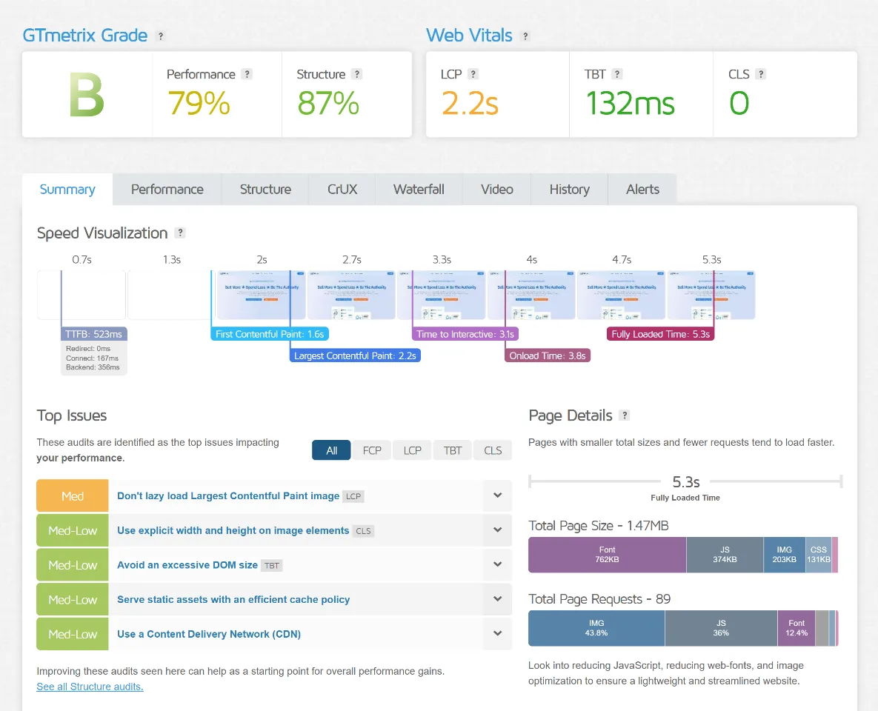
Task: Select the All filter for top issues
Action: (331, 450)
